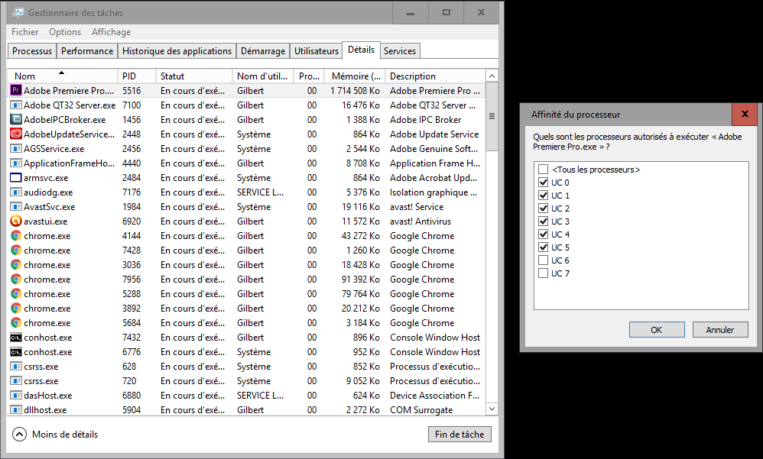Click conhost.exe icon for PID 7432

(16, 338)
